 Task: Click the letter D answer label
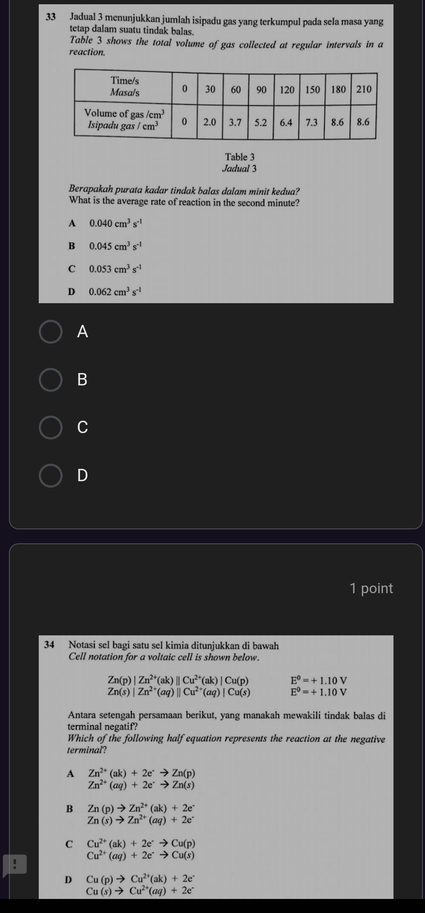(83, 475)
